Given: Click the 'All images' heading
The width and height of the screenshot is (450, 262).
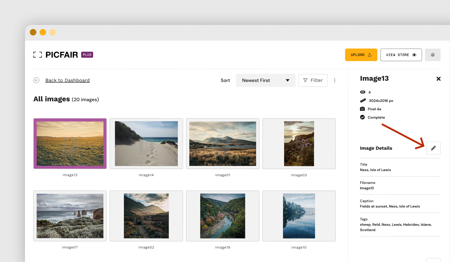Looking at the screenshot, I should tap(52, 99).
